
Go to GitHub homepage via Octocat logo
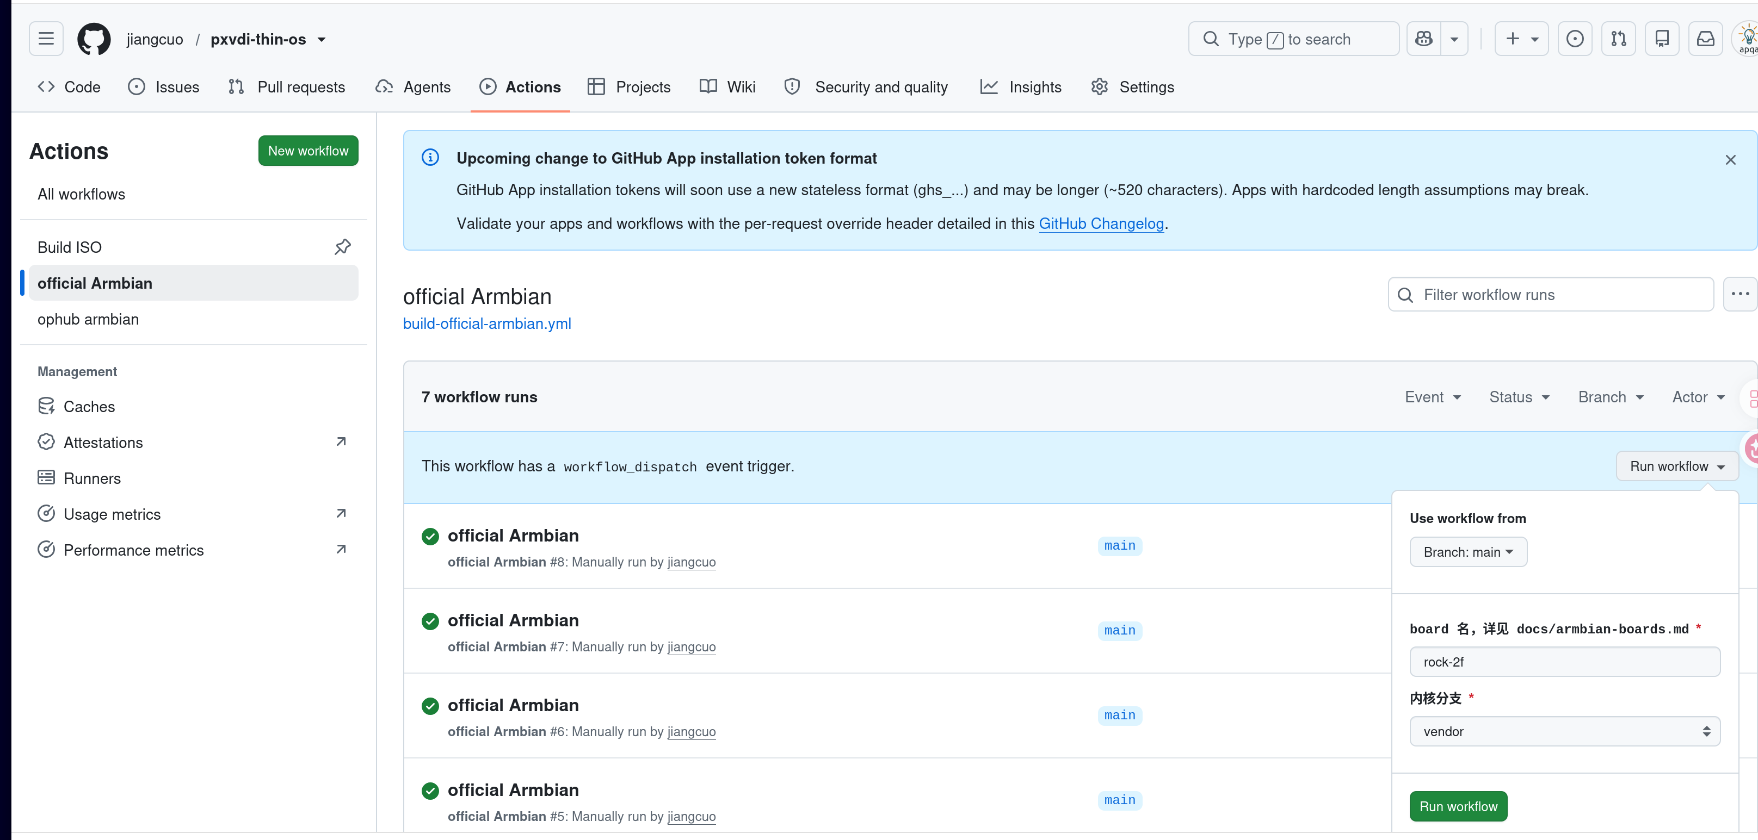(x=94, y=39)
